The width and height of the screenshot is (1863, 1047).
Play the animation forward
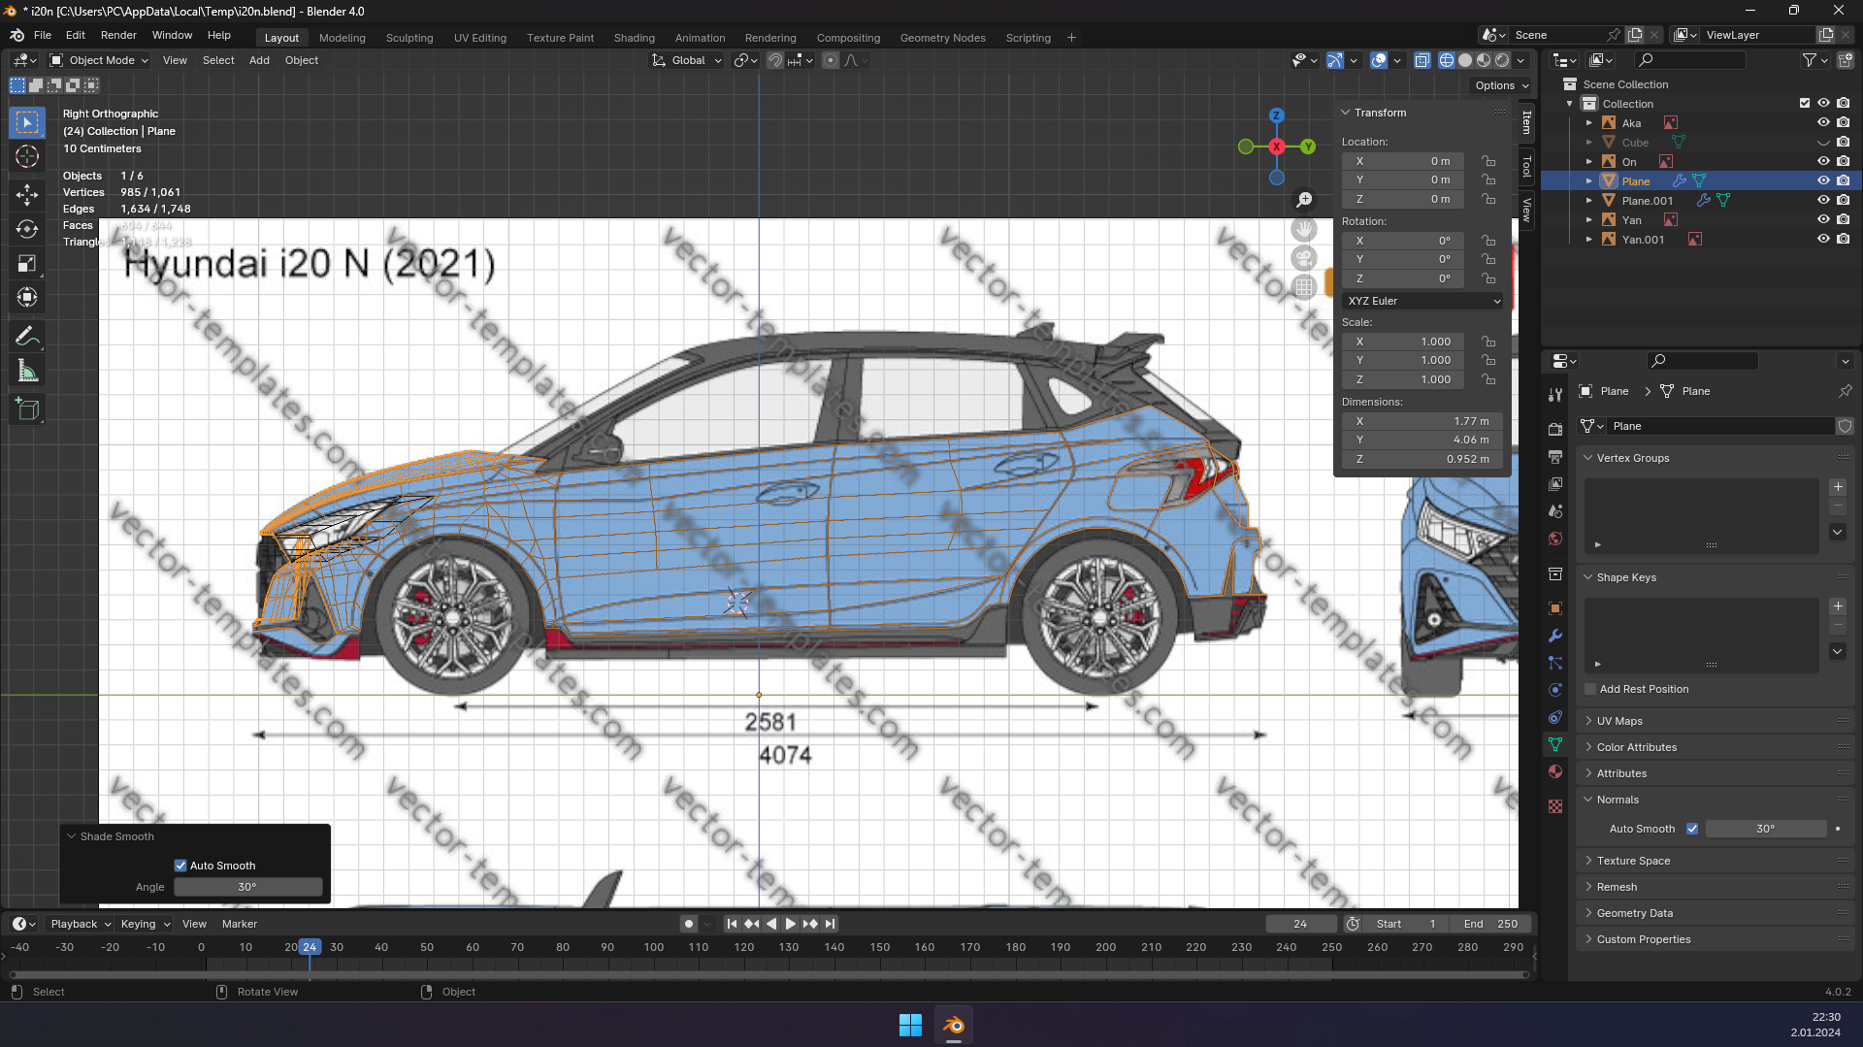point(790,924)
